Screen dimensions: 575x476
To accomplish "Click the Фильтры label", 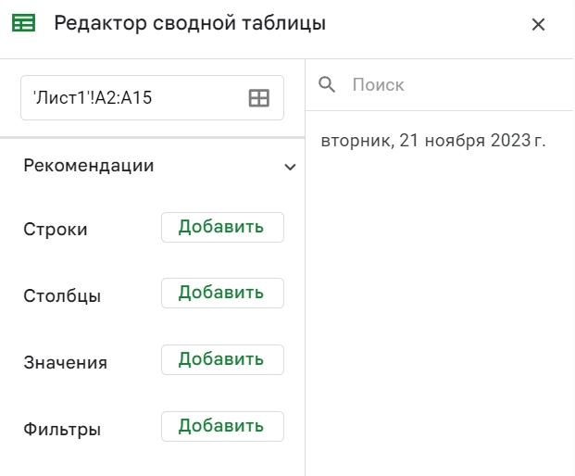I will click(62, 430).
